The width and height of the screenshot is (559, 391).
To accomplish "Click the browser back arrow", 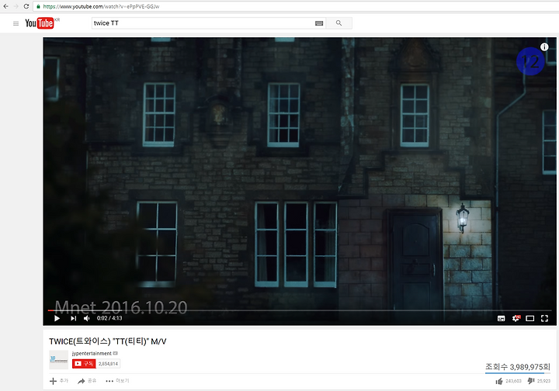I will pos(5,6).
